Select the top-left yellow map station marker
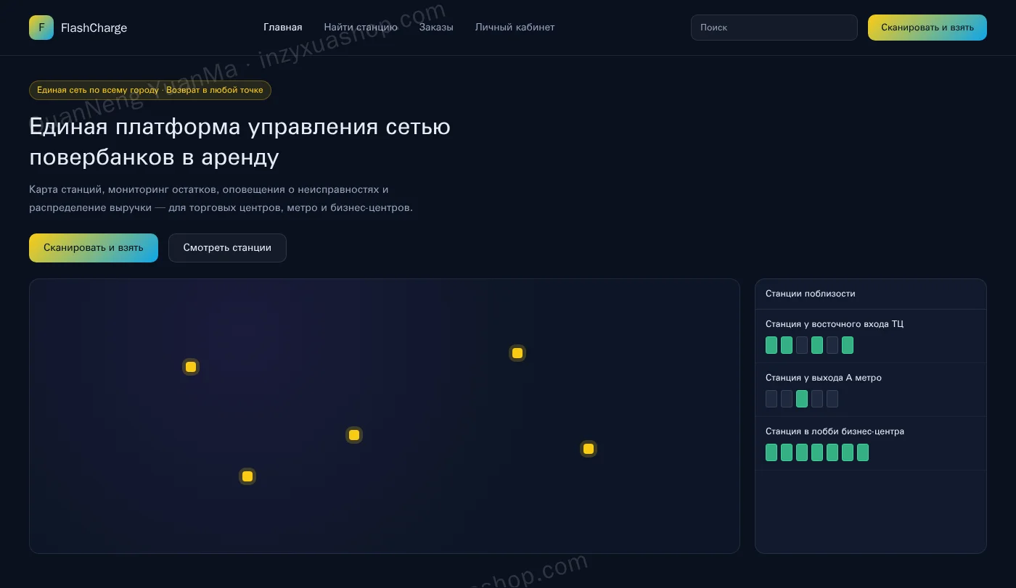 click(191, 367)
